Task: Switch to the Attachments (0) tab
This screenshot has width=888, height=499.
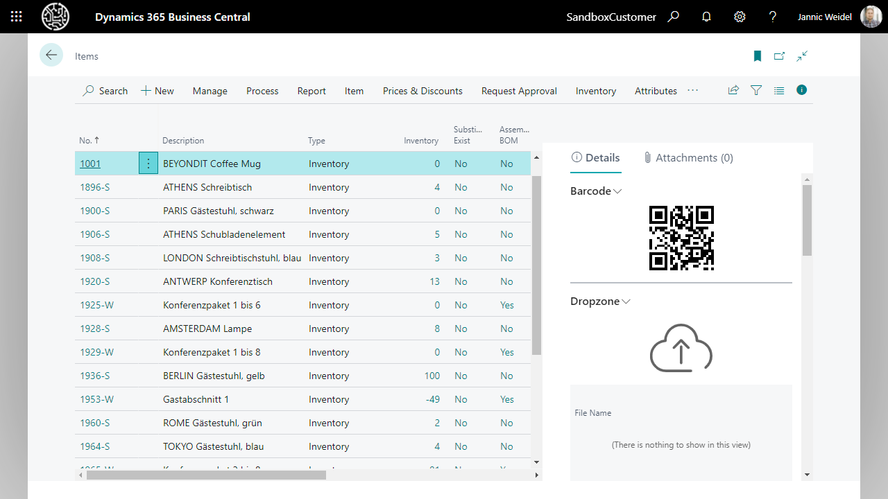Action: pos(688,158)
